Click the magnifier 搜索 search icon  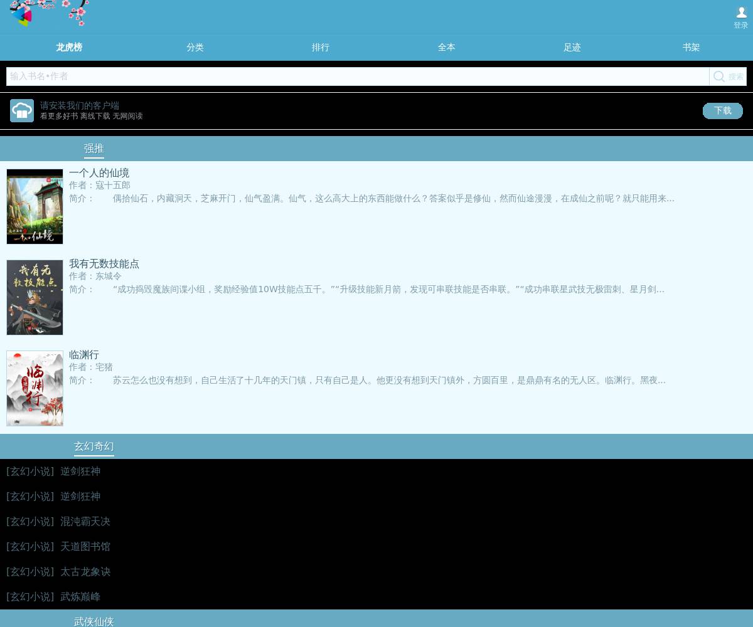728,76
